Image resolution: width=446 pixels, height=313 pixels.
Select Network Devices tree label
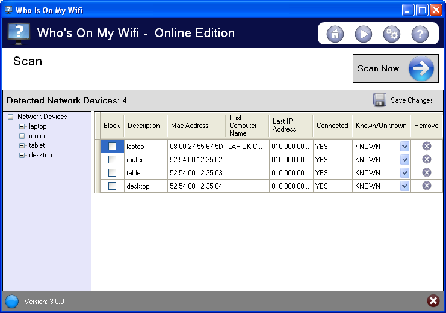tap(42, 117)
